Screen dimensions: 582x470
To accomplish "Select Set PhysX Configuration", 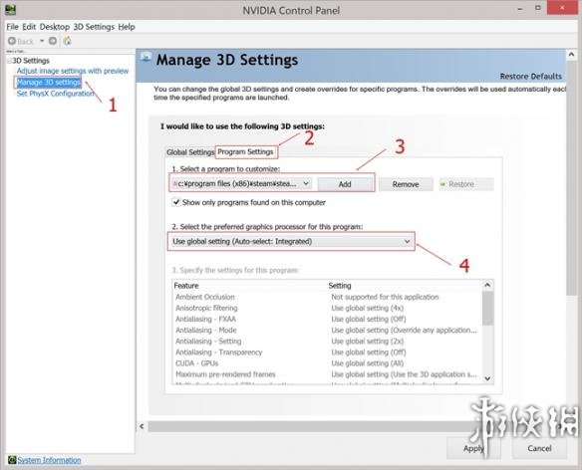I will click(x=55, y=94).
